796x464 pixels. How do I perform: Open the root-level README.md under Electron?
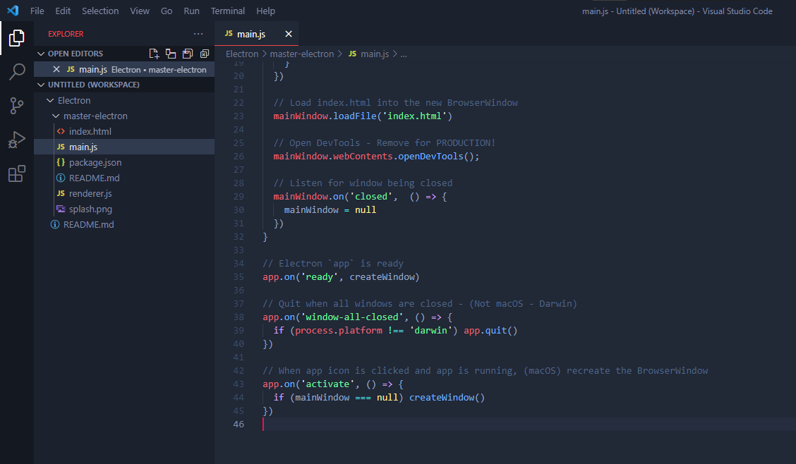point(89,225)
